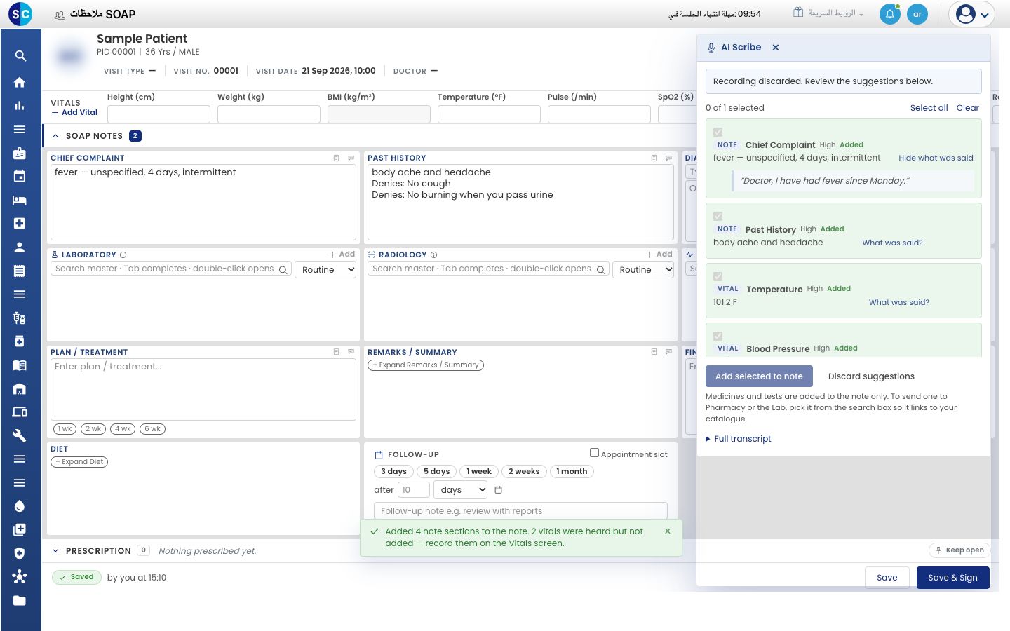Viewport: 1010px width, 631px height.
Task: Open the Radiology Routine priority dropdown
Action: pos(643,270)
